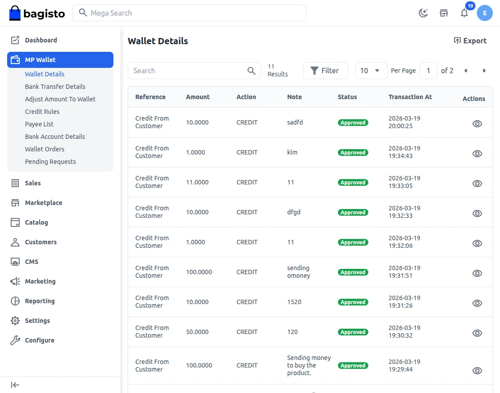
Task: Open the Pending Requests page
Action: click(x=50, y=161)
